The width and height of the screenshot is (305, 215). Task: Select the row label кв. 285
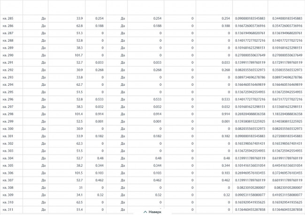coord(8,18)
